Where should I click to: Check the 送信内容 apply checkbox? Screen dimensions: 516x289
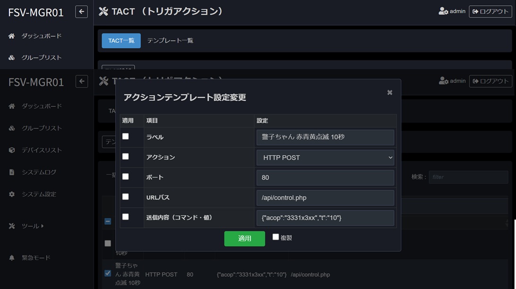[125, 217]
